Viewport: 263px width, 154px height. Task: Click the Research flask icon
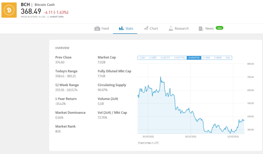tap(171, 28)
